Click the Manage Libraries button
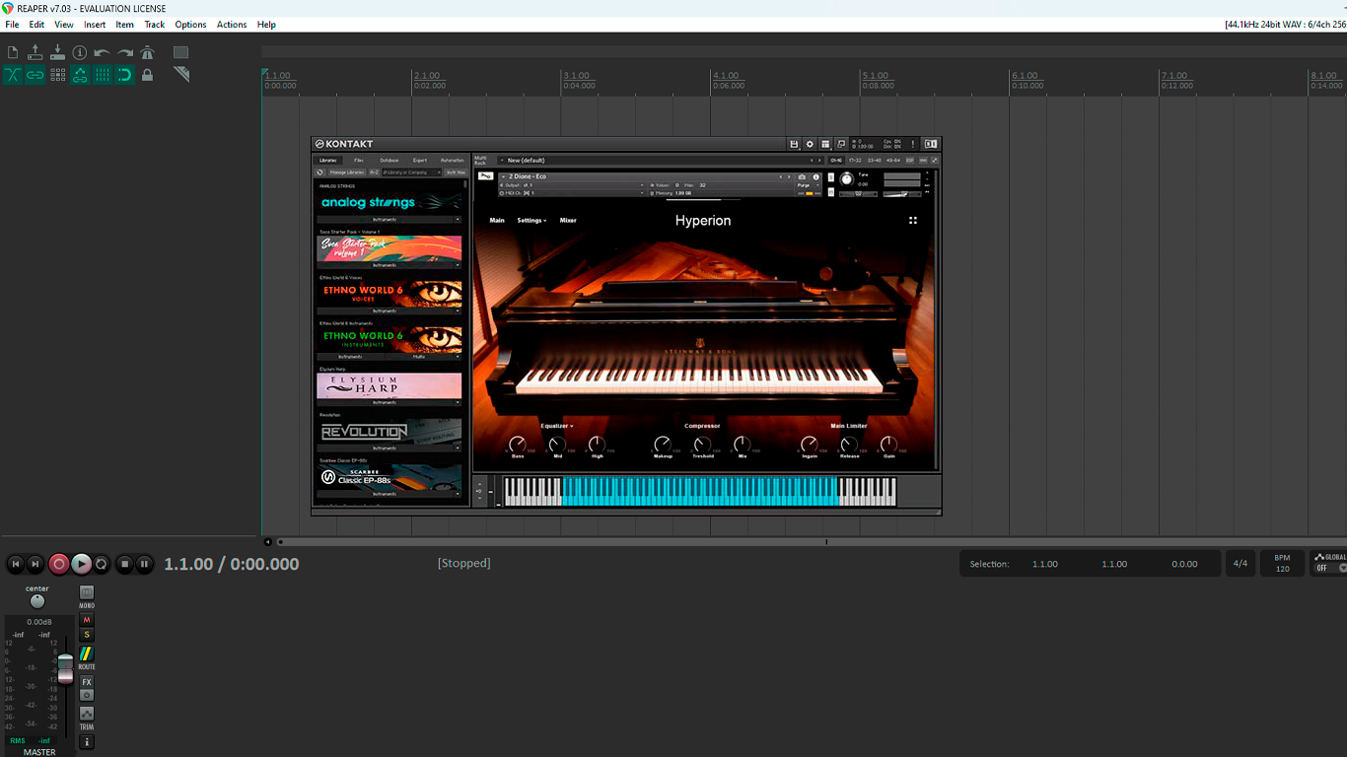The height and width of the screenshot is (757, 1347). coord(347,172)
